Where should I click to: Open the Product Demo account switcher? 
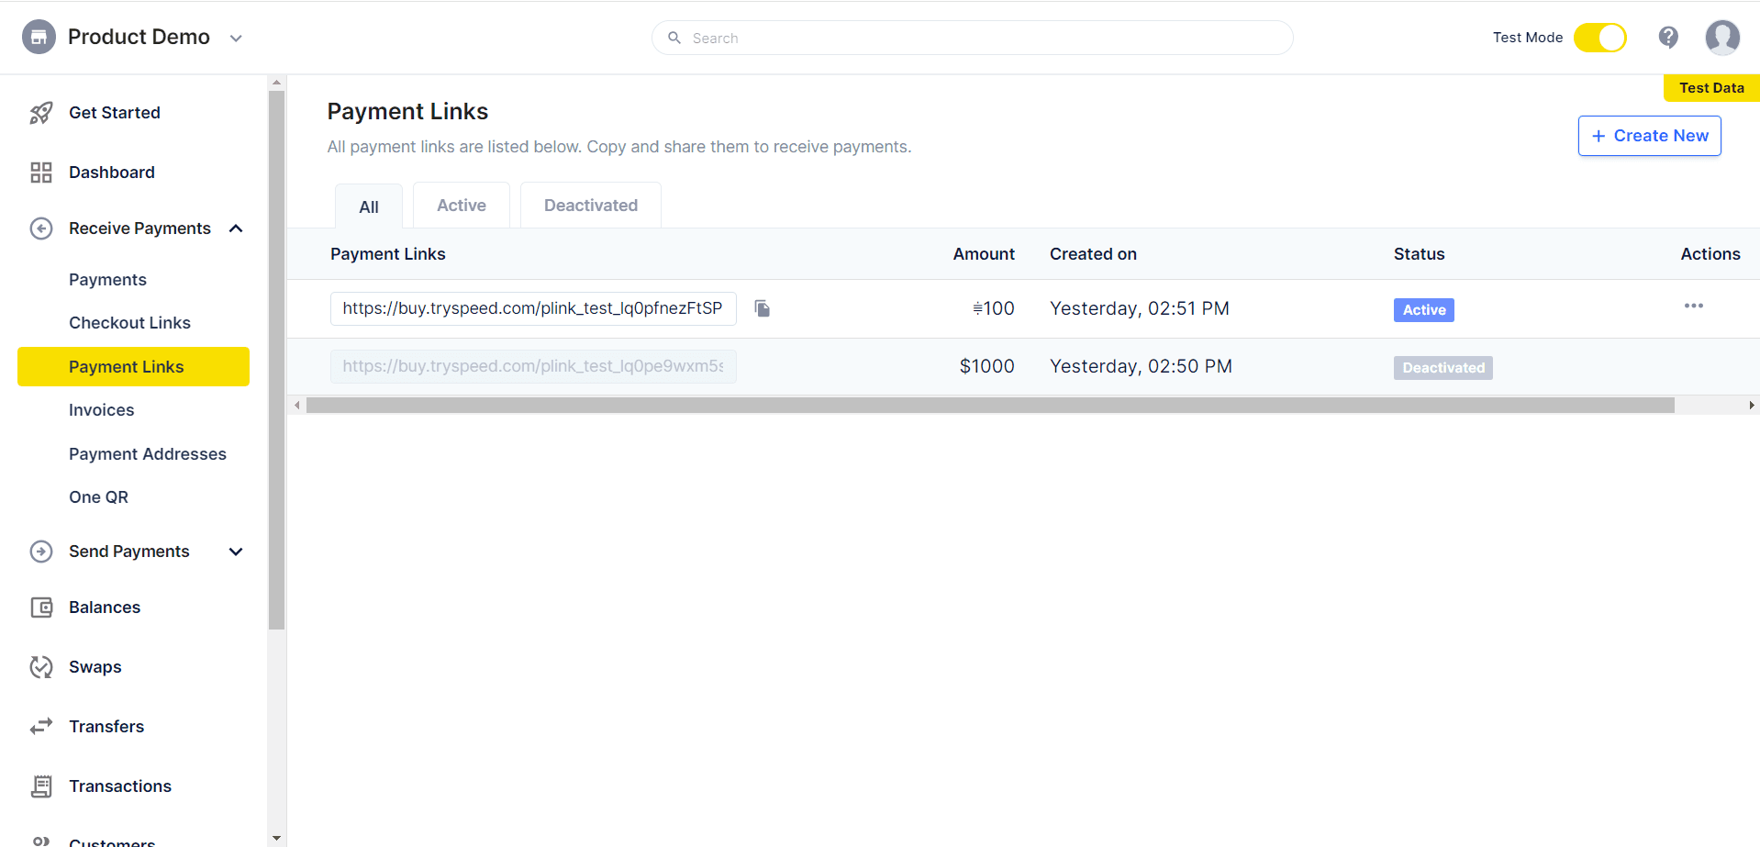236,39
